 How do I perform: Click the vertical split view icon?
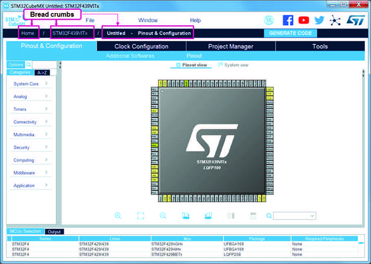click(x=231, y=216)
